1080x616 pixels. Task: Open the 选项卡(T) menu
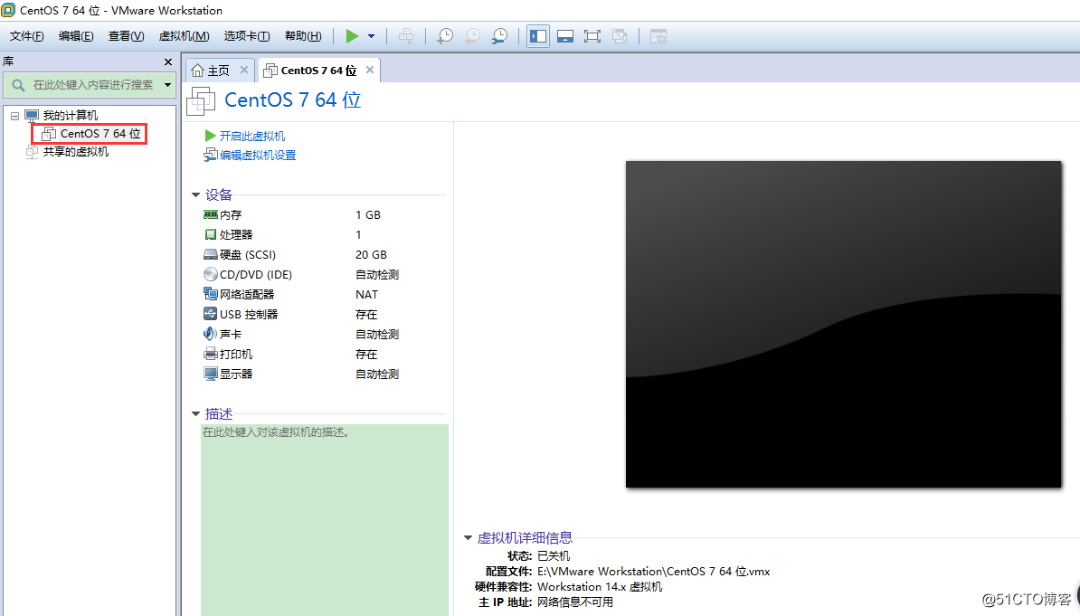click(247, 36)
